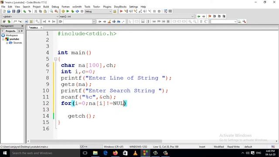Collapse the youtube project tree node
The height and width of the screenshot is (157, 279).
tap(3, 39)
